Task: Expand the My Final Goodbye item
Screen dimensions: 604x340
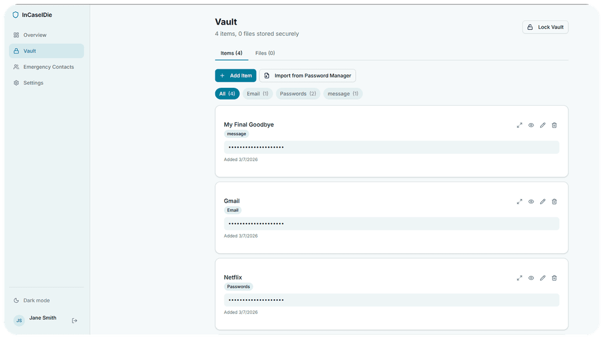Action: pyautogui.click(x=519, y=125)
